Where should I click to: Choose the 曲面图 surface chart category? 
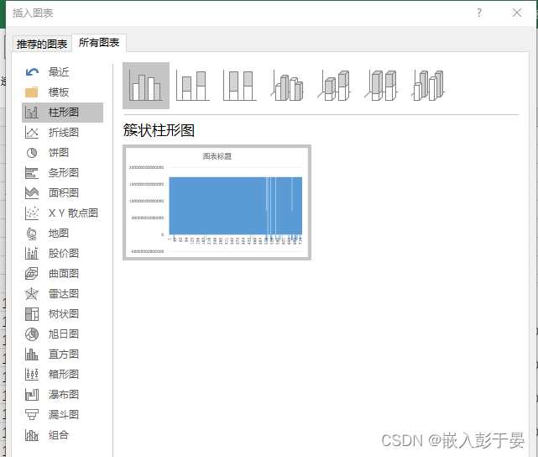tap(62, 274)
